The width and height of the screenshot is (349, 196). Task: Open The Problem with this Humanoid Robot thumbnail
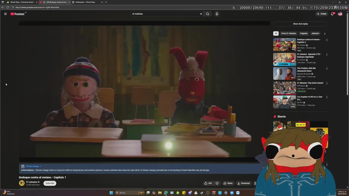click(285, 73)
